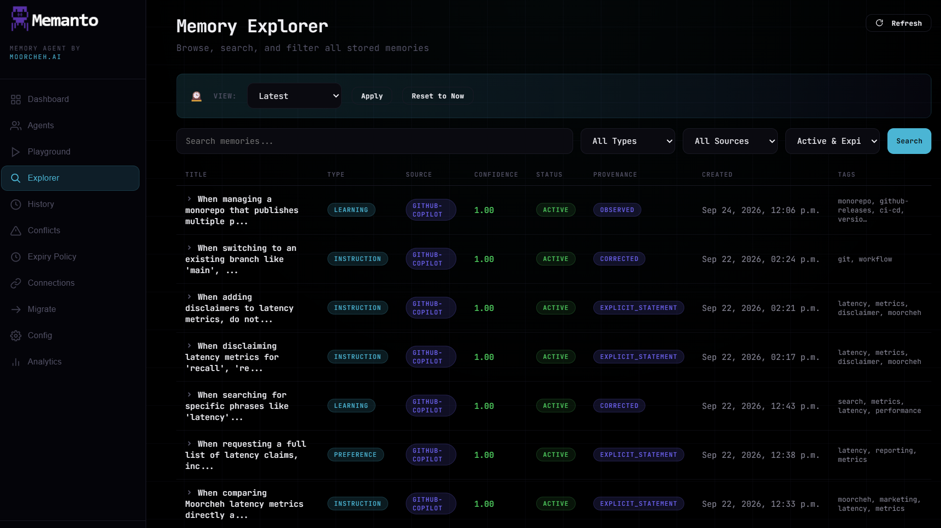941x528 pixels.
Task: Click the MOORCHEH.AI link
Action: [35, 57]
